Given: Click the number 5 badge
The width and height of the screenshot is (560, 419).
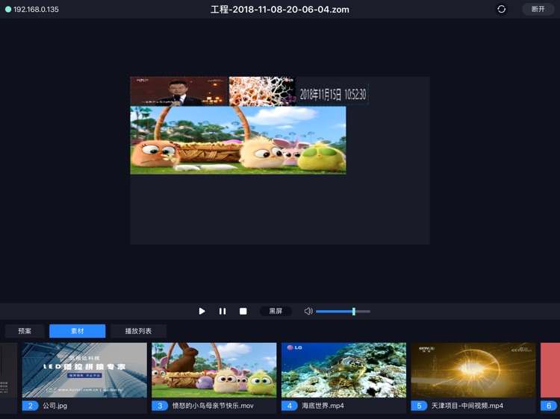Looking at the screenshot, I should pyautogui.click(x=420, y=406).
